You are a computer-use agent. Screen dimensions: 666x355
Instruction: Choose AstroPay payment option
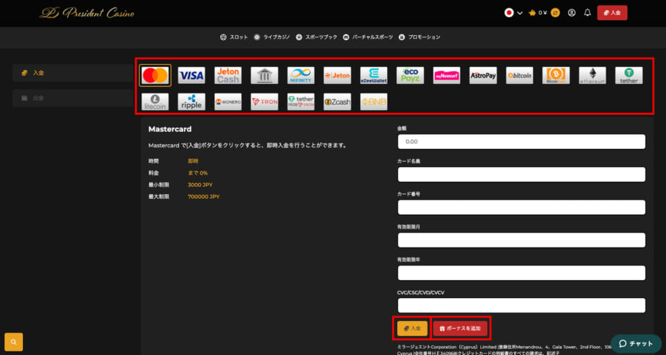point(483,76)
